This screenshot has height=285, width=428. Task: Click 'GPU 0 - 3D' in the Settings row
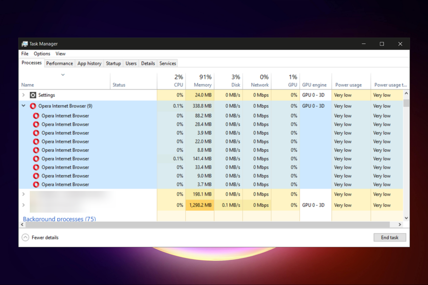(x=314, y=95)
